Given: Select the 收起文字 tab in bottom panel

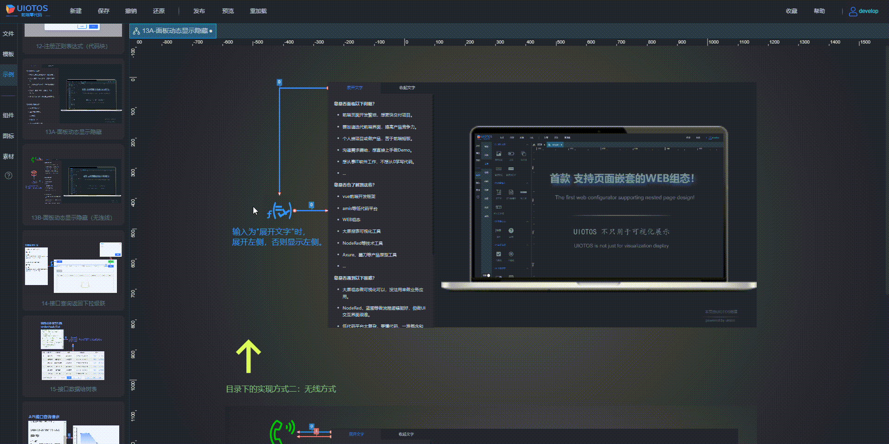Looking at the screenshot, I should [406, 434].
